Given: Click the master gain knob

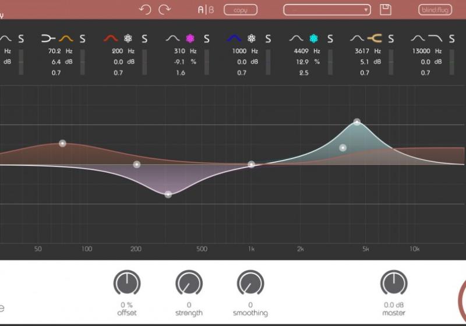Looking at the screenshot, I should click(x=394, y=284).
